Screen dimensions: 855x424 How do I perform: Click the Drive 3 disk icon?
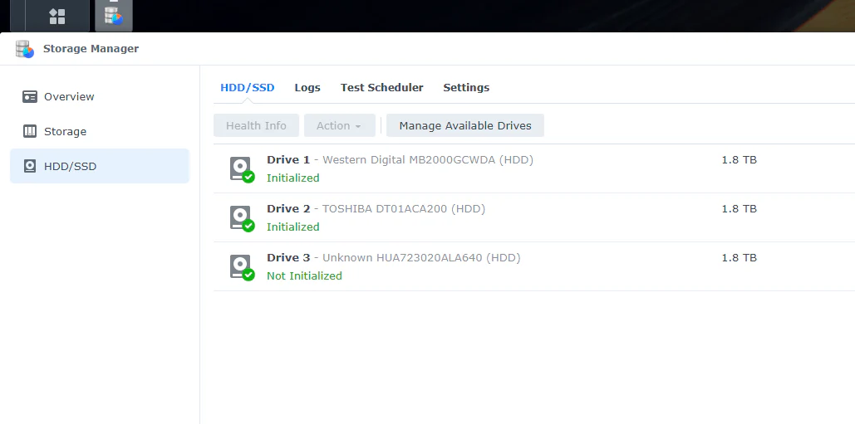point(240,266)
